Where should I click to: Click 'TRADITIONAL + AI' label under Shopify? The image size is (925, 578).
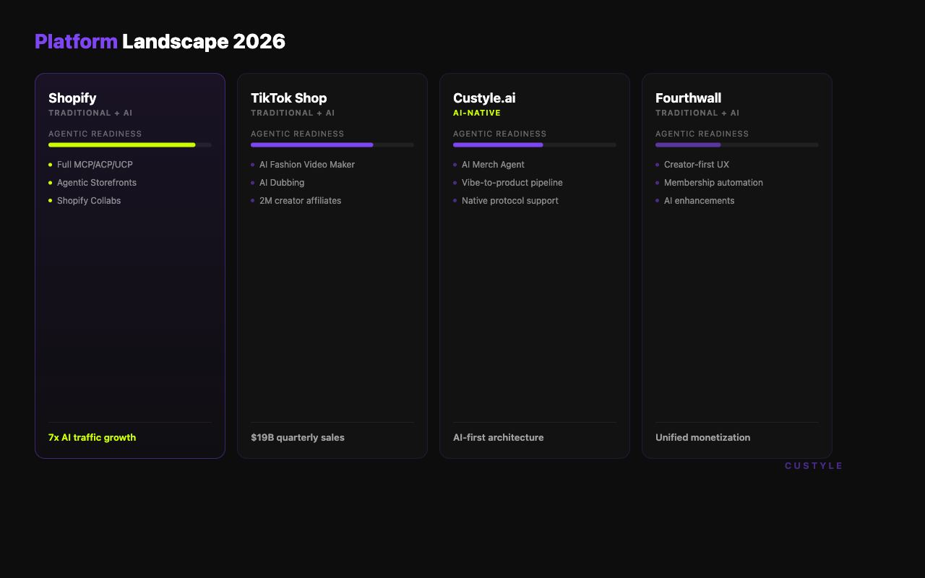(x=90, y=113)
